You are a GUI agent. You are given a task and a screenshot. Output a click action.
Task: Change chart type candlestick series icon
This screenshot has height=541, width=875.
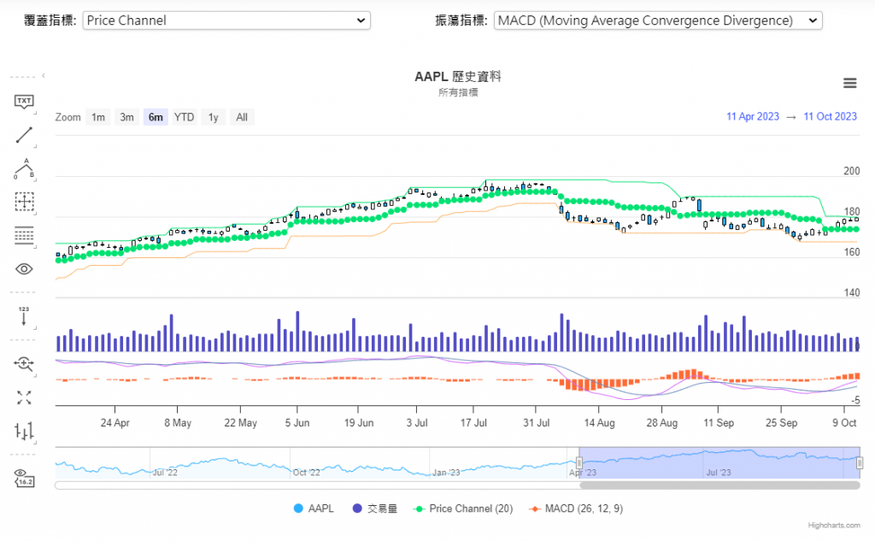click(24, 431)
